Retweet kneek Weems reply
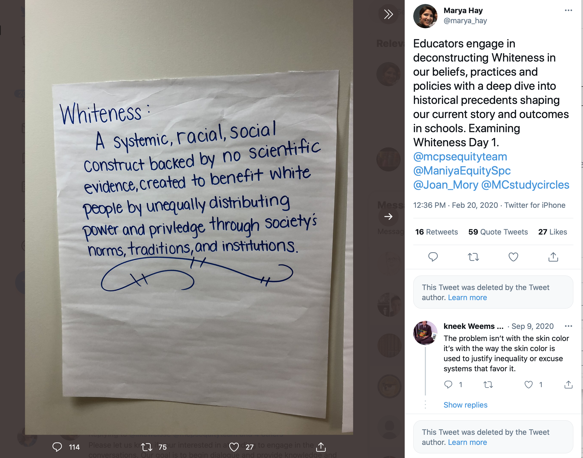 coord(488,385)
